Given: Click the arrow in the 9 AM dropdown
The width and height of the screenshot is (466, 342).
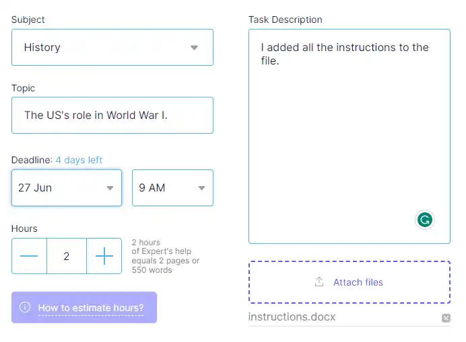Looking at the screenshot, I should pyautogui.click(x=201, y=188).
